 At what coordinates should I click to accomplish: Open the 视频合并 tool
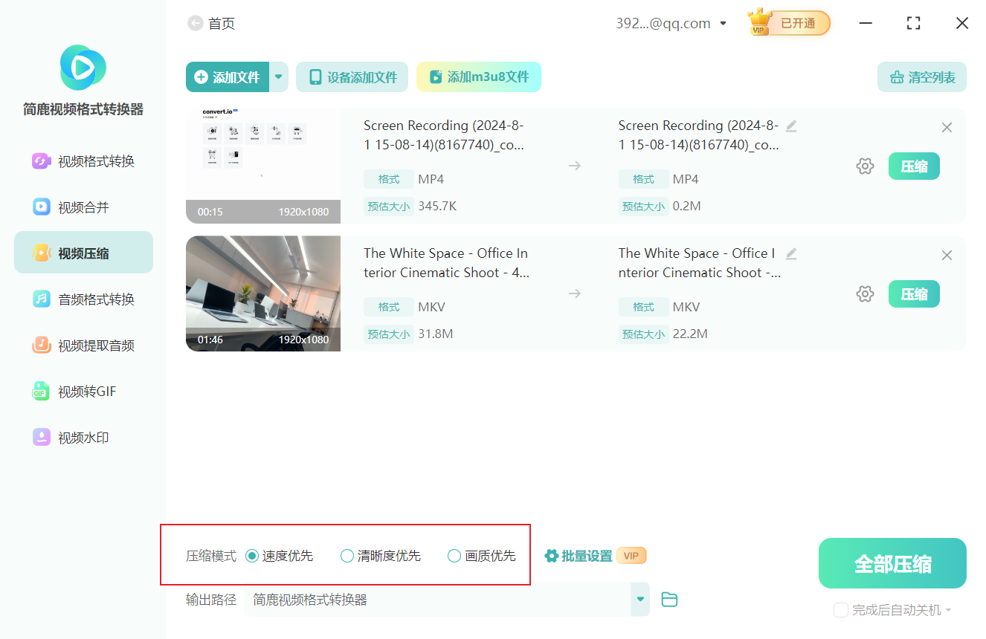click(x=83, y=207)
